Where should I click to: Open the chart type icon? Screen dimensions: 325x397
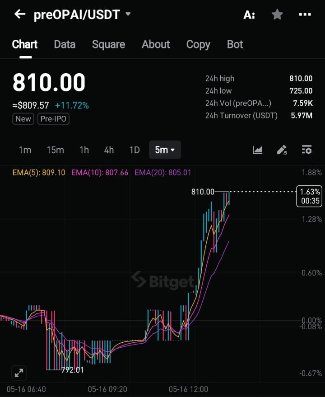tap(257, 150)
